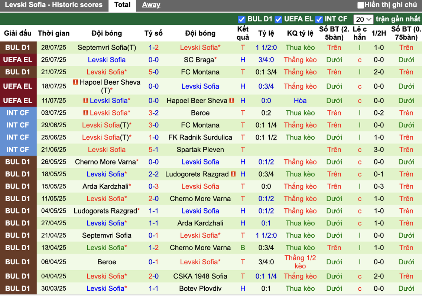Open Septemvri Sofia(T) team on 28/07/25

107,48
